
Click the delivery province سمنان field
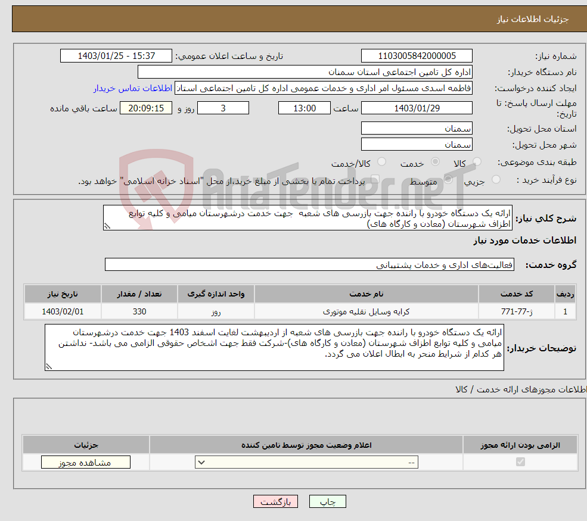click(x=417, y=128)
